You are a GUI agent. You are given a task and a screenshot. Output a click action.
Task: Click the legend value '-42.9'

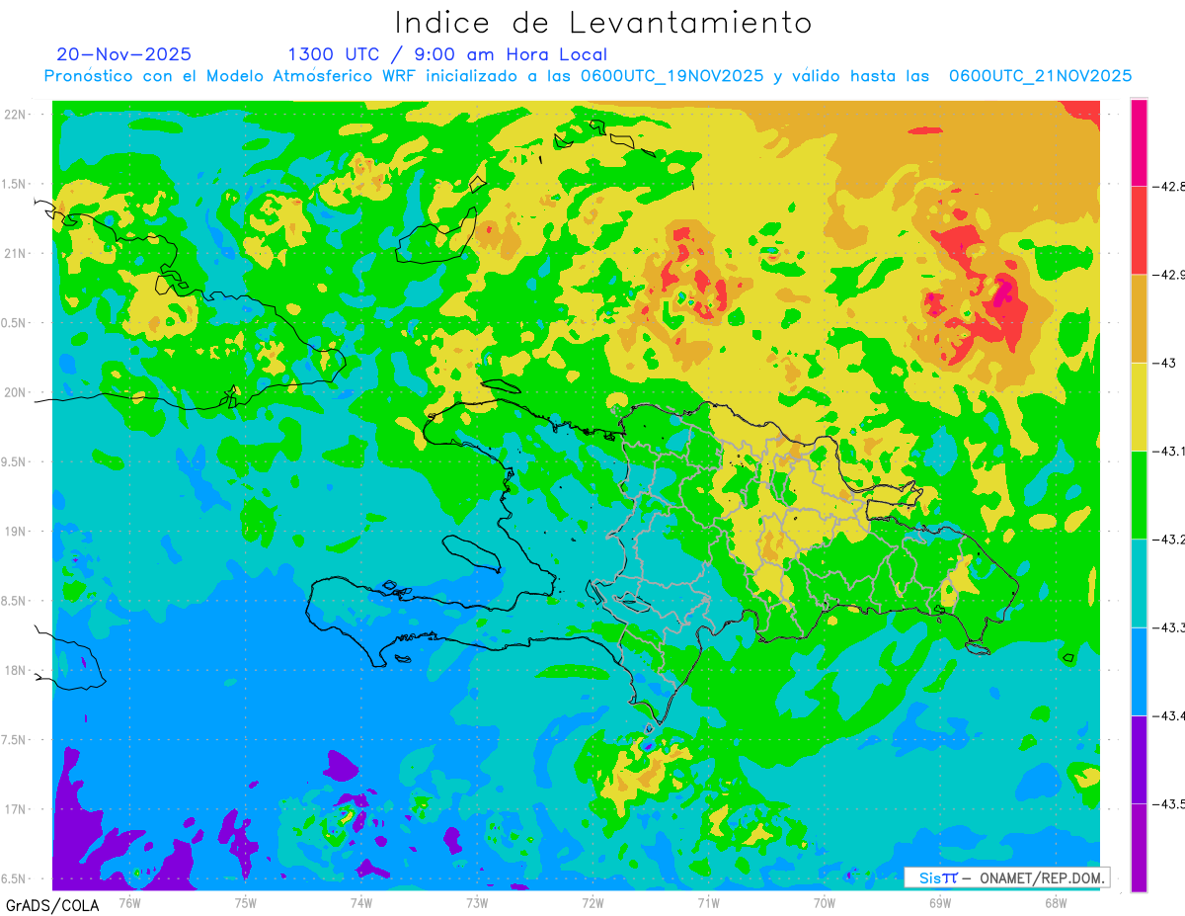(1170, 274)
